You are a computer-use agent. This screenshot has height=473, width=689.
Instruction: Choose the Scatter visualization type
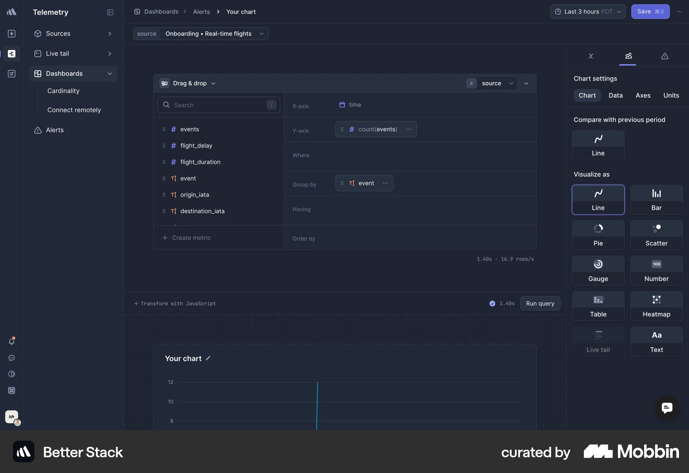[656, 235]
